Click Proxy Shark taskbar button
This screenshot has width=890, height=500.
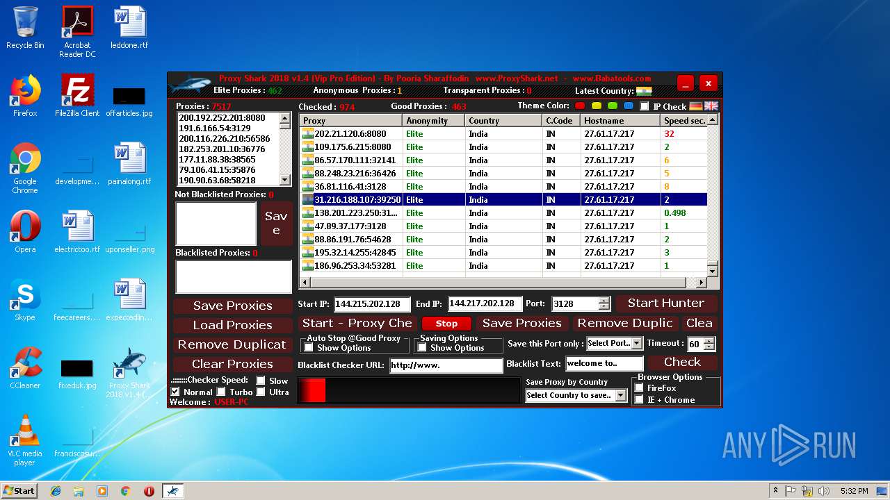[172, 491]
